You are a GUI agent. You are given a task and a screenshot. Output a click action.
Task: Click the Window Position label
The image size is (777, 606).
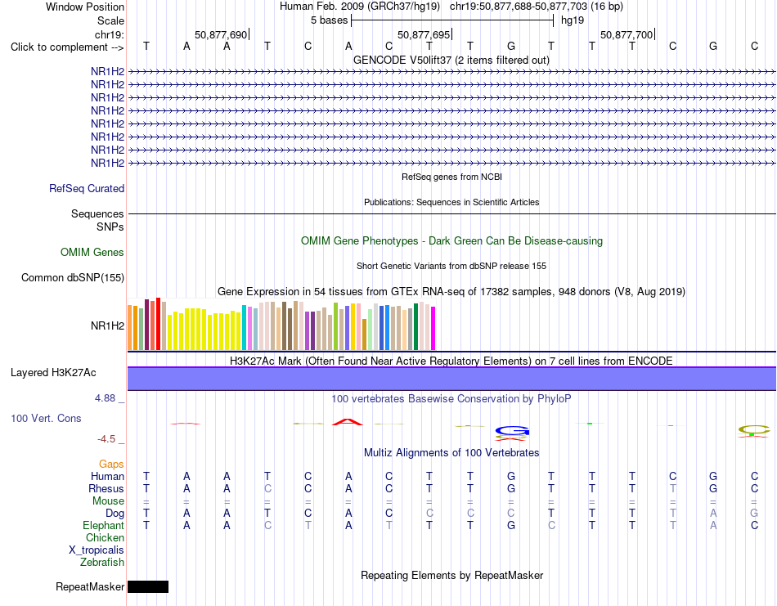85,7
